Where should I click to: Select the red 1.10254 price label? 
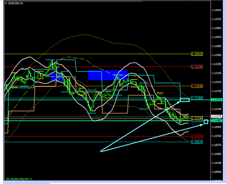[x=196, y=137]
